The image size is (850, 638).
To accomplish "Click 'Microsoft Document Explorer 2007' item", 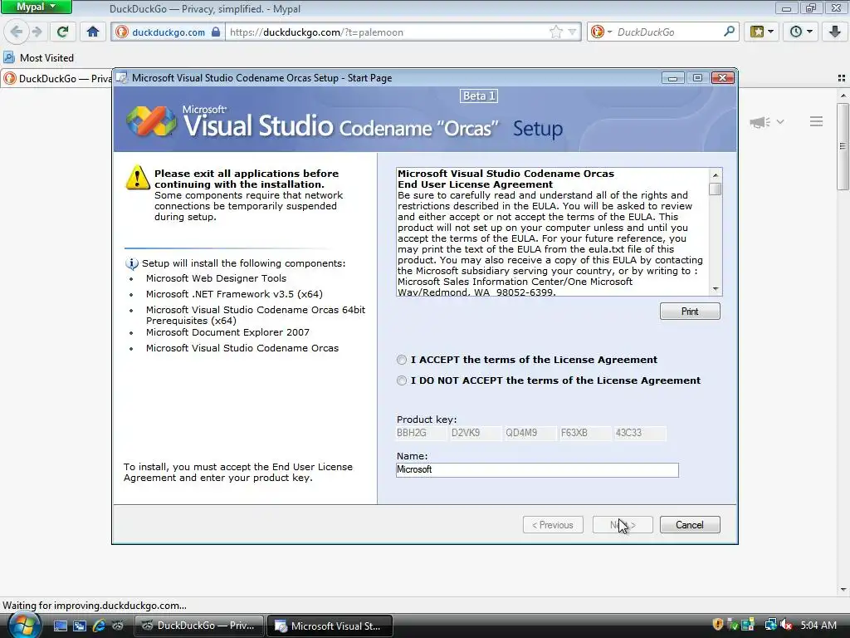I will pos(227,332).
